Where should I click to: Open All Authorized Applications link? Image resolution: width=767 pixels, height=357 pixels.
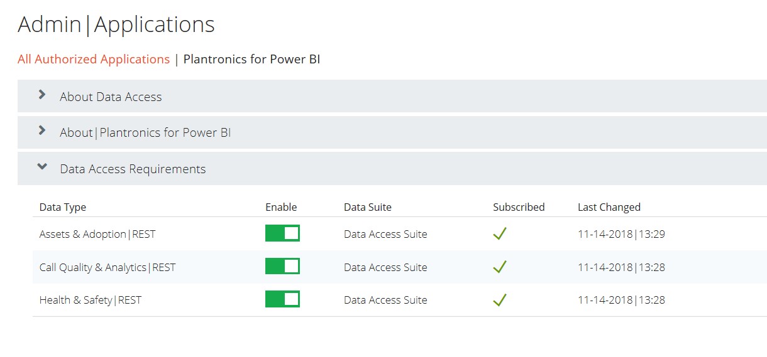click(x=94, y=60)
